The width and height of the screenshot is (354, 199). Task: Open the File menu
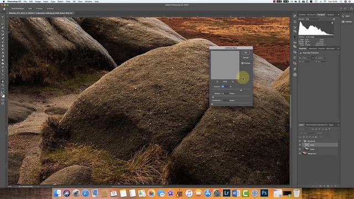25,2
